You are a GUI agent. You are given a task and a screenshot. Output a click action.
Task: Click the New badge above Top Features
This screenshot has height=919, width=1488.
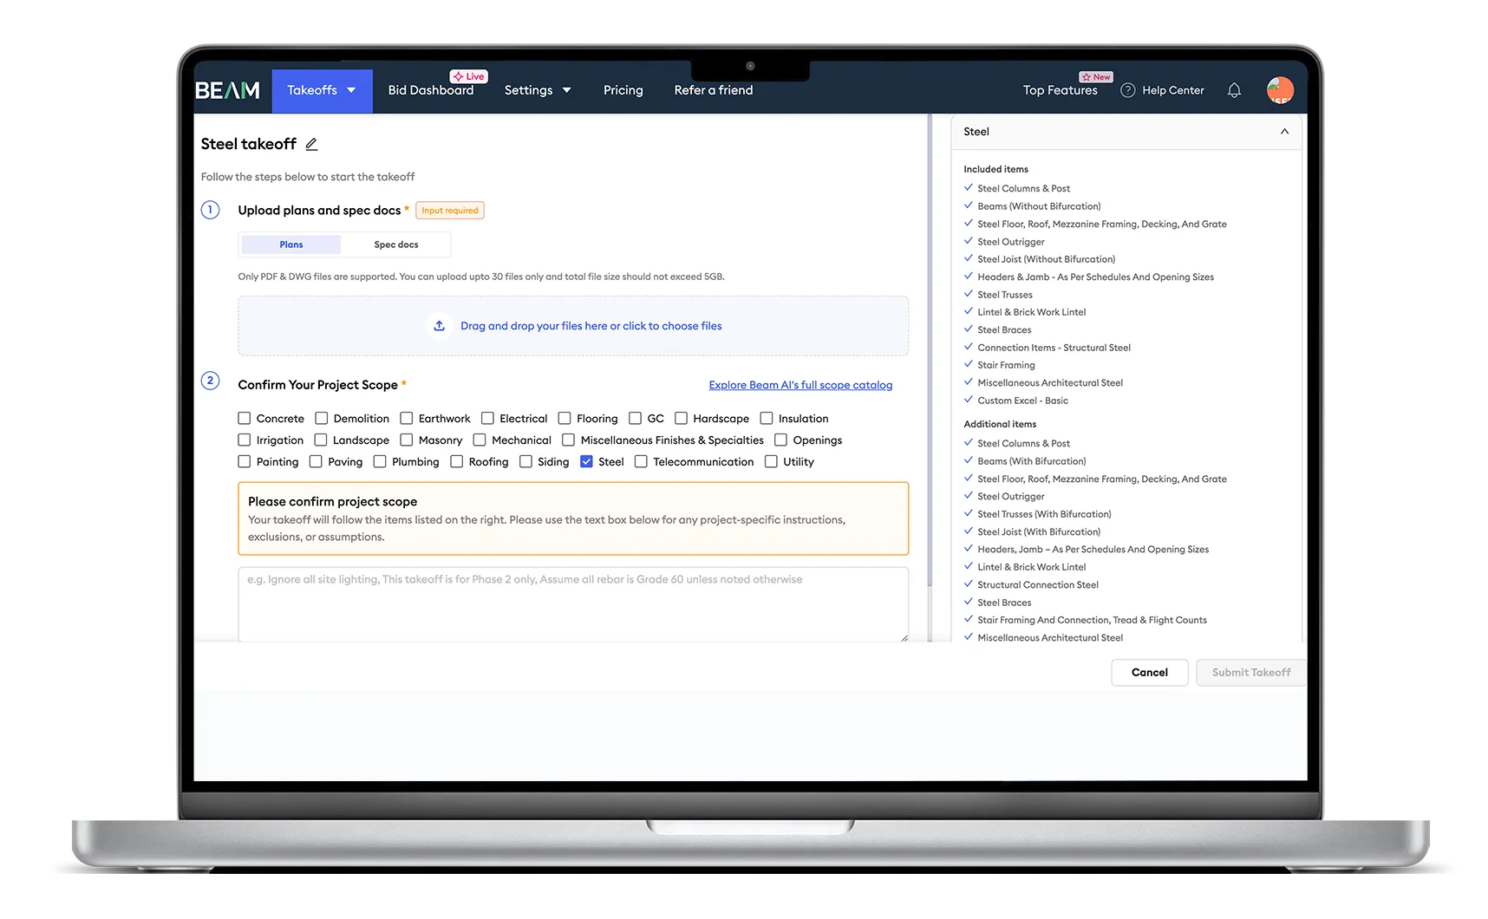point(1096,77)
